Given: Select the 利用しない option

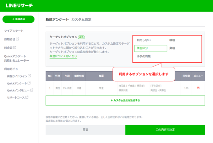Looking at the screenshot, I should pos(144,41).
